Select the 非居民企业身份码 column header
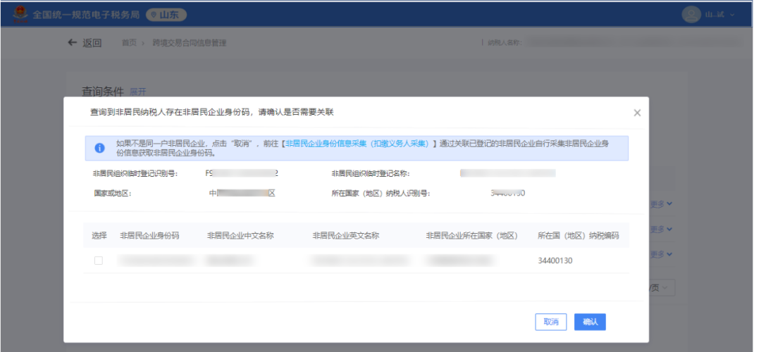Image resolution: width=761 pixels, height=352 pixels. (x=149, y=236)
